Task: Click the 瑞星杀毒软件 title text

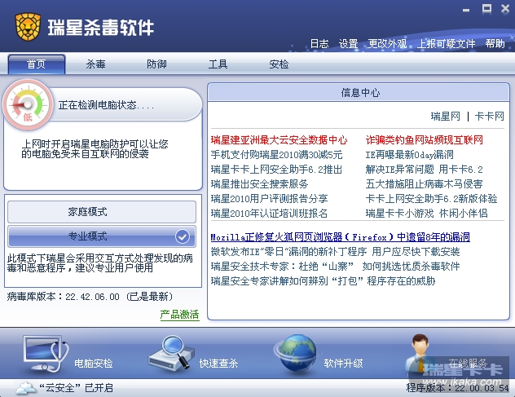Action: pos(101,28)
